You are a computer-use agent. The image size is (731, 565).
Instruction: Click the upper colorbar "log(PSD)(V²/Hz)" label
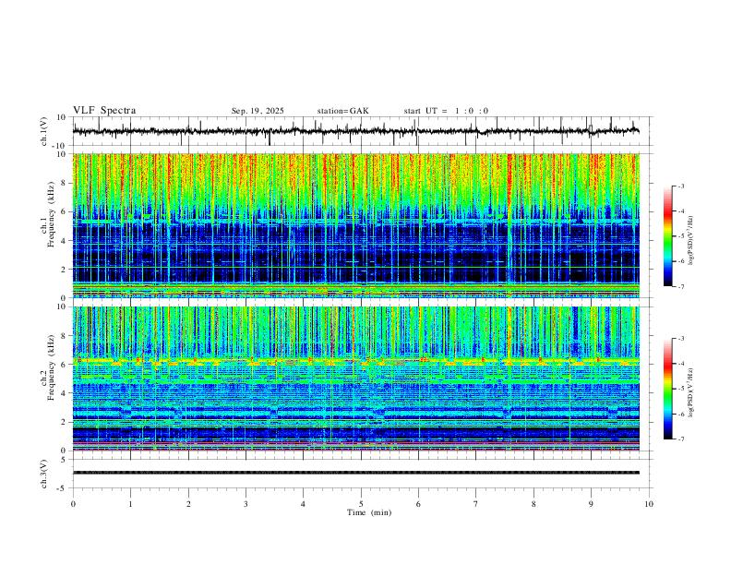coord(691,241)
